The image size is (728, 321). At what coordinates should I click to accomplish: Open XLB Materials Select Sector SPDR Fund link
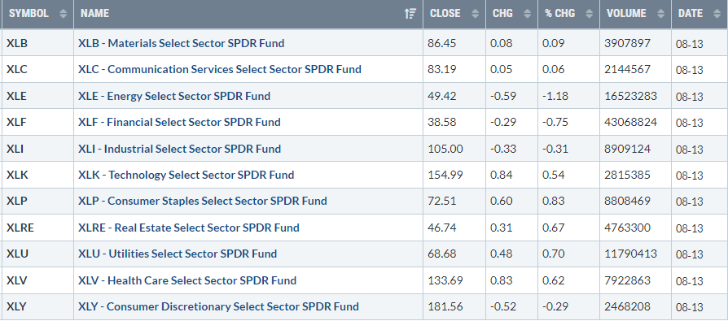pos(182,43)
